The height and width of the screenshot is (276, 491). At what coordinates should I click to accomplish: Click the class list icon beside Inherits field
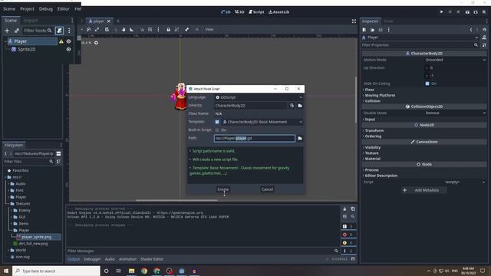(292, 106)
